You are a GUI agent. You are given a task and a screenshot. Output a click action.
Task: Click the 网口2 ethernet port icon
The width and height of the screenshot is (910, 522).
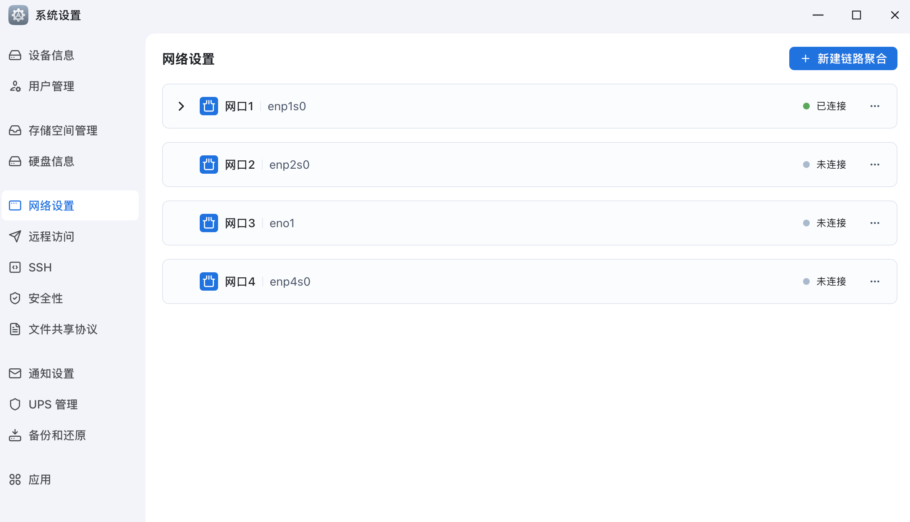(x=208, y=165)
